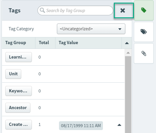This screenshot has width=156, height=133.
Task: Select the Unit tag group button
Action: [13, 74]
